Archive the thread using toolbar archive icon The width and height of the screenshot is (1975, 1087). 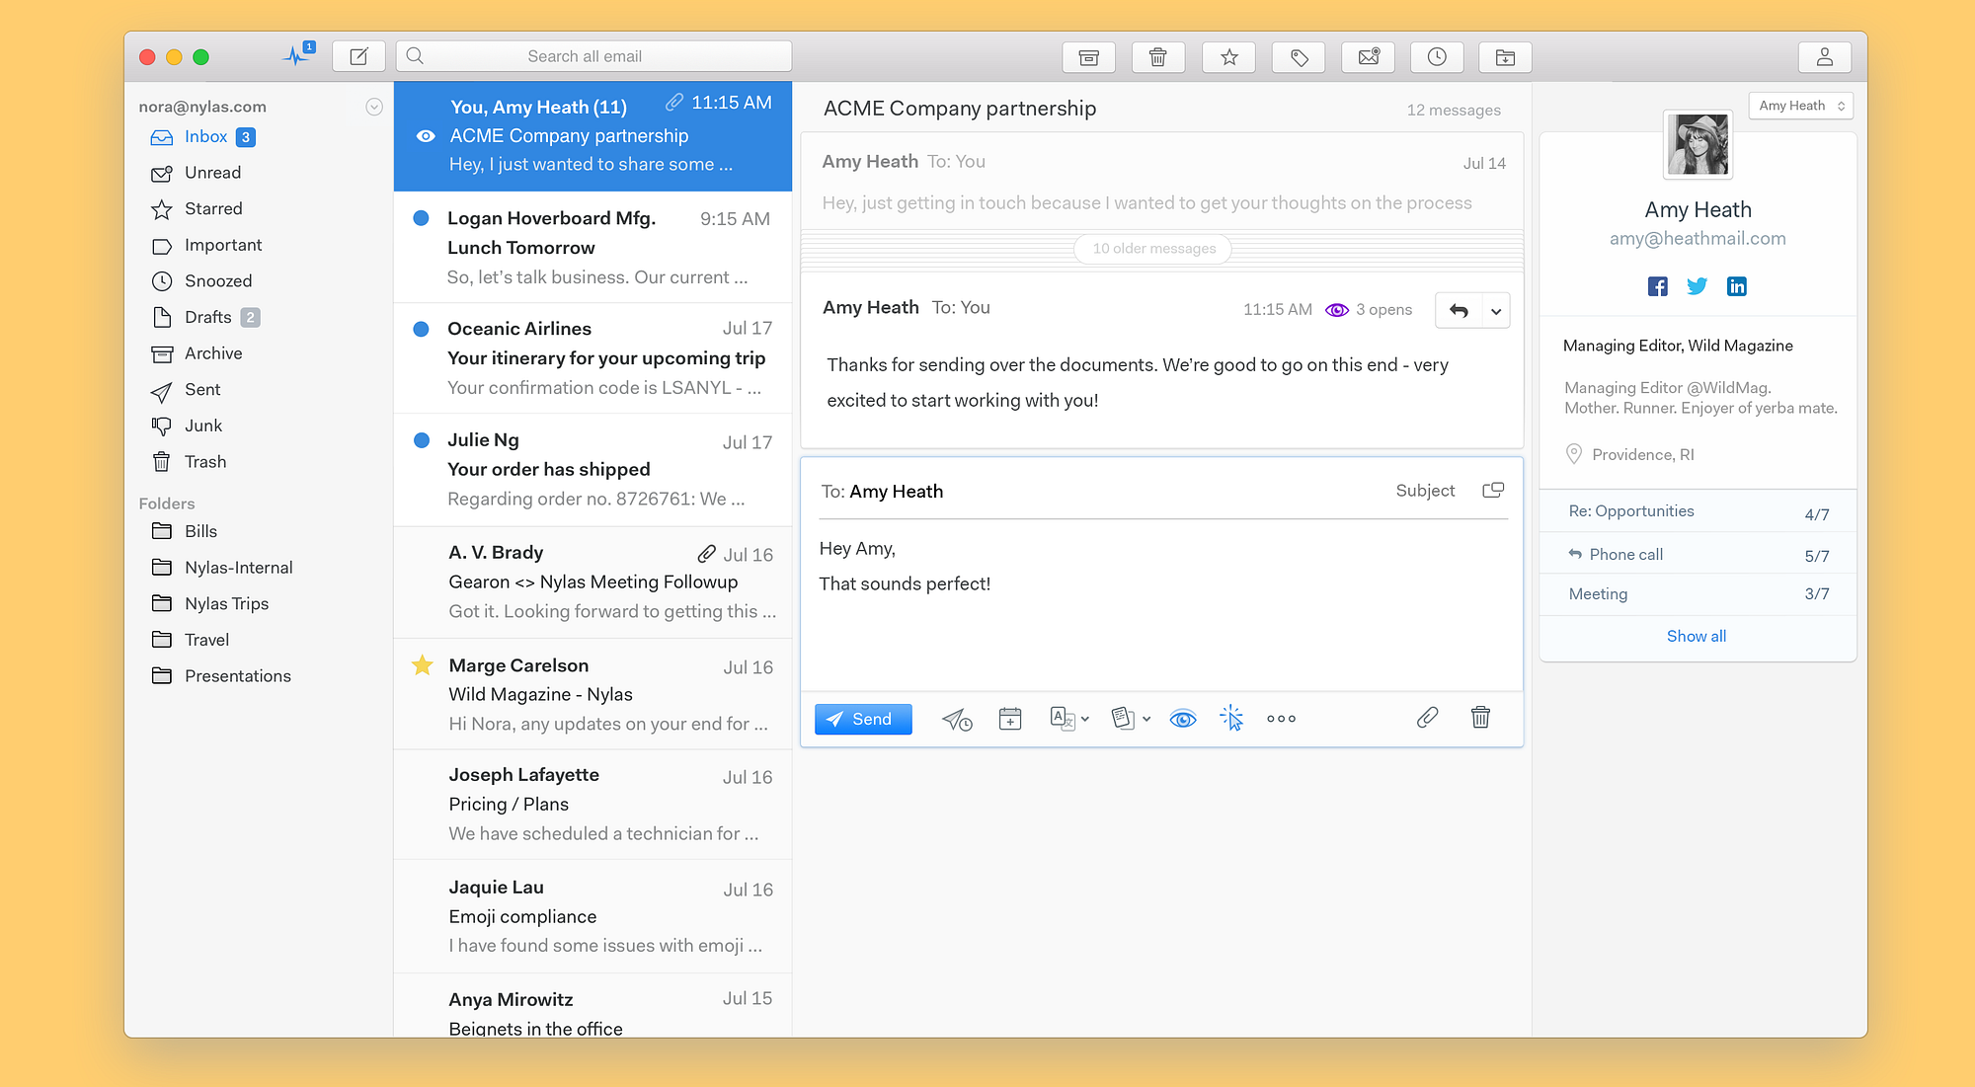(1088, 57)
